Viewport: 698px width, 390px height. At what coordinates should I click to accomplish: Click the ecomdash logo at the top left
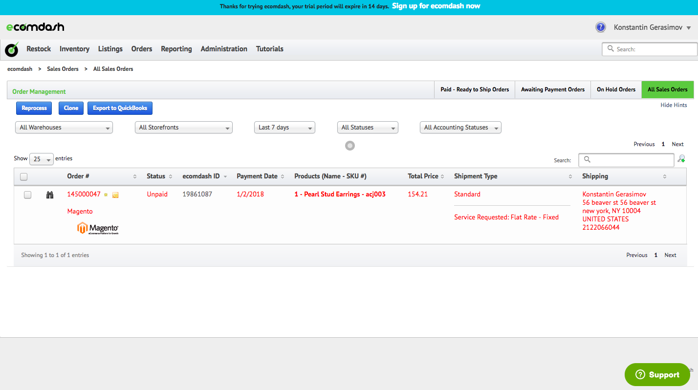(35, 27)
